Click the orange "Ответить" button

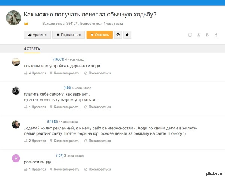click(99, 35)
